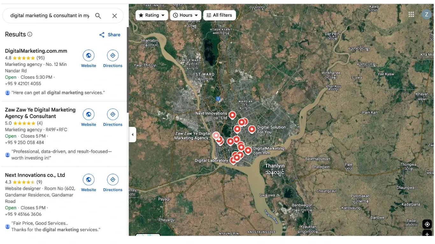
Task: Open the Hours filter dropdown
Action: click(186, 15)
